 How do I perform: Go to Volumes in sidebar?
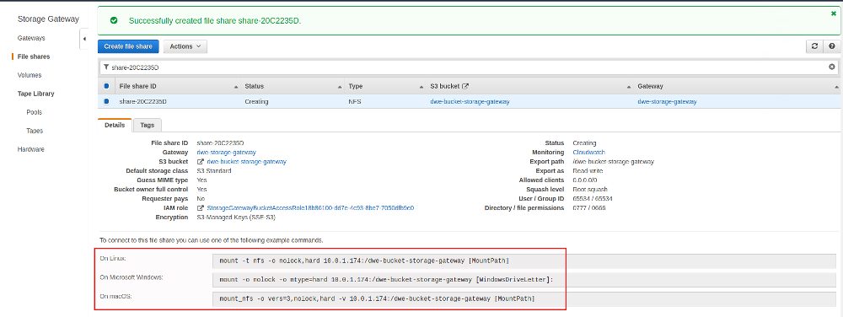click(x=29, y=75)
